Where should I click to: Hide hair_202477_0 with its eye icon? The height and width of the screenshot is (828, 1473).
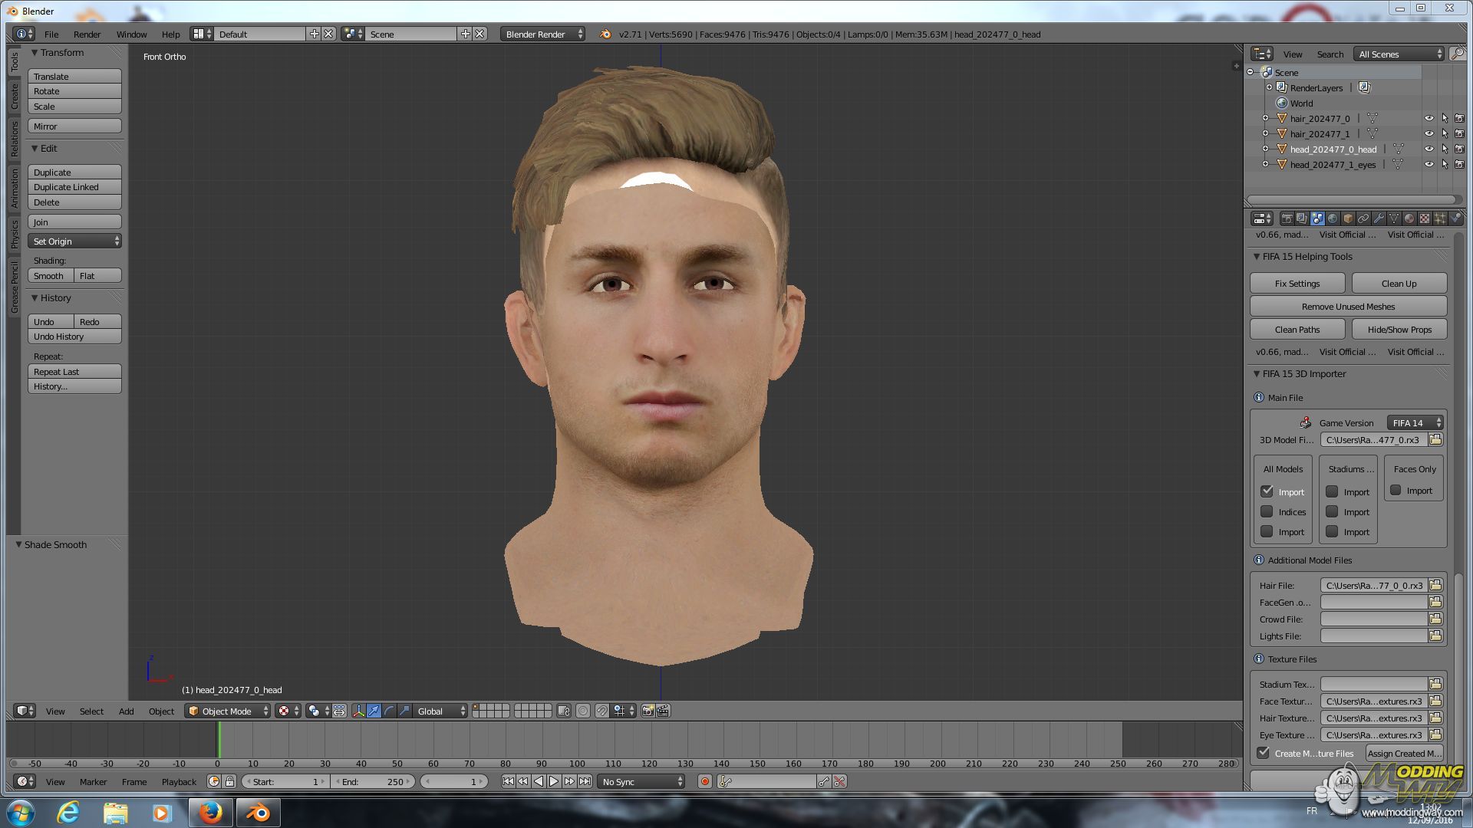coord(1429,119)
